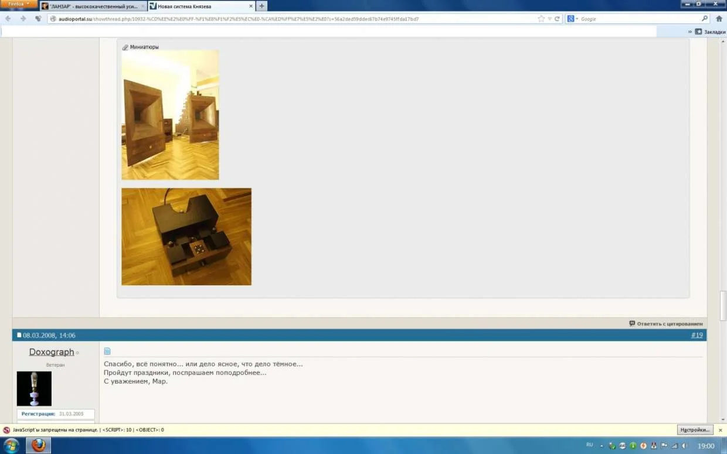The image size is (727, 454).
Task: Open a new tab with plus button
Action: click(x=262, y=6)
